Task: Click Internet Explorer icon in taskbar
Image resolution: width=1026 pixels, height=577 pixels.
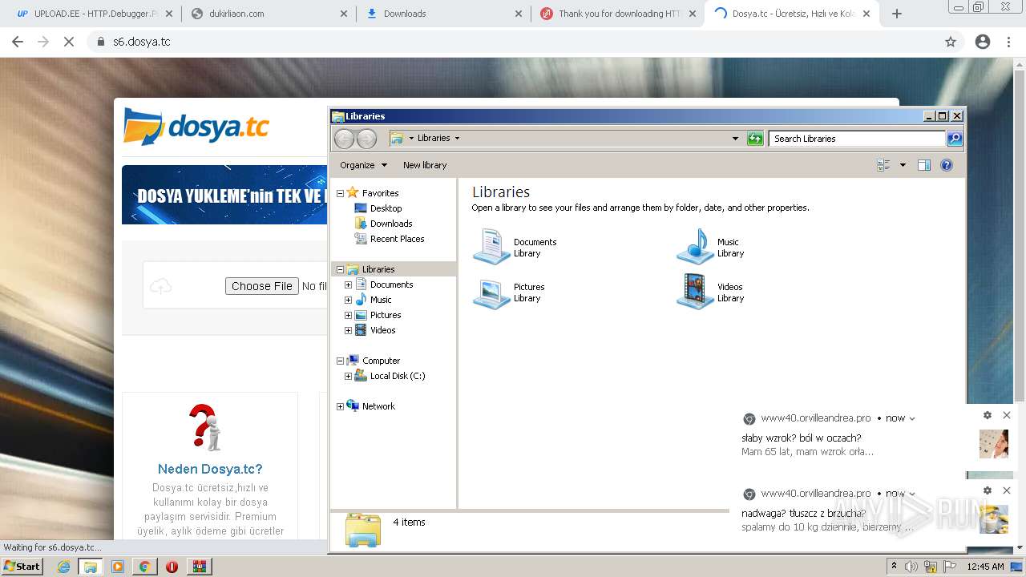Action: tap(63, 567)
